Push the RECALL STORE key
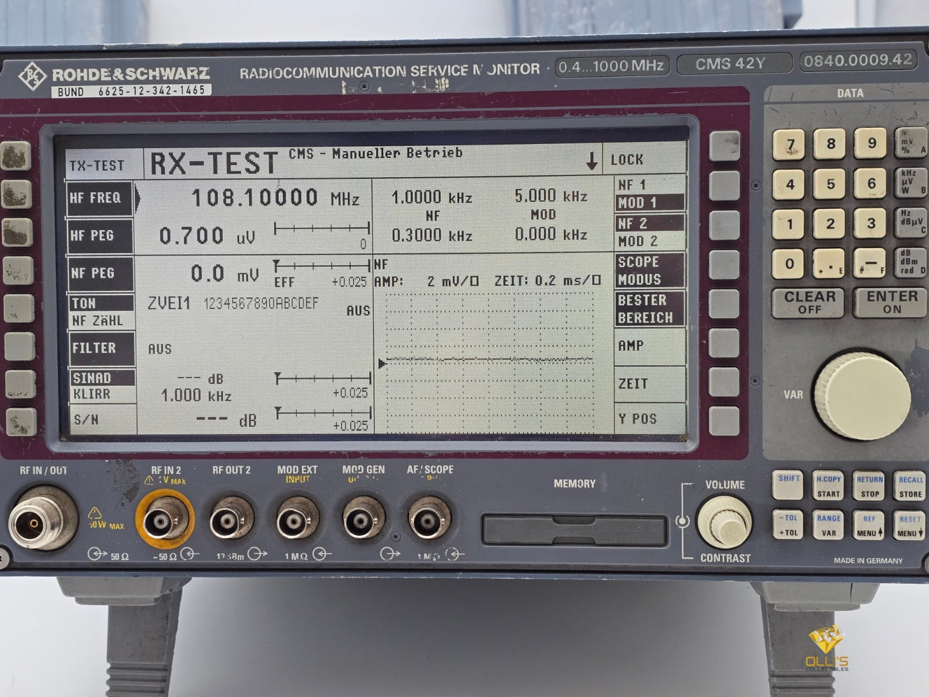Viewport: 929px width, 697px height. pyautogui.click(x=910, y=487)
